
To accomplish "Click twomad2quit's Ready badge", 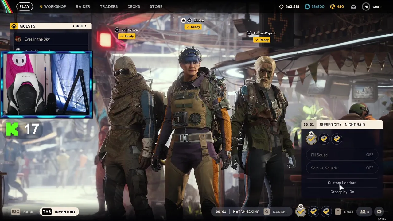I will click(x=262, y=40).
